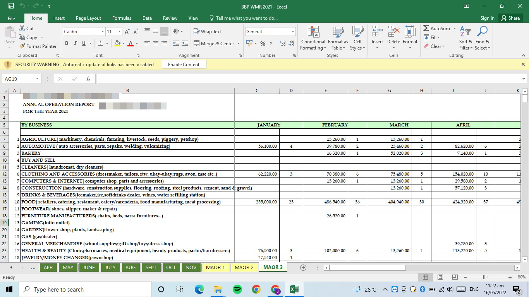The image size is (529, 297).
Task: Increase indent icon
Action: click(x=185, y=43)
